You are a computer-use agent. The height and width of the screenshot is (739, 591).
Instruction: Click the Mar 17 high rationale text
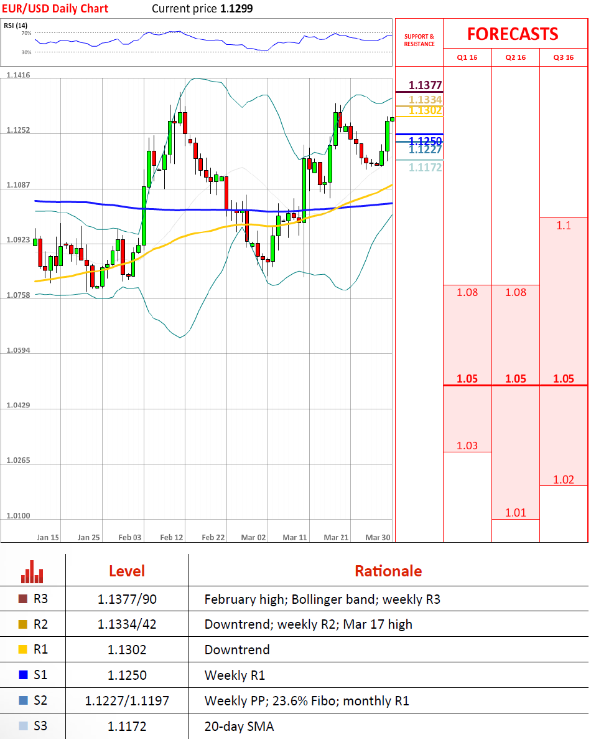coord(378,624)
